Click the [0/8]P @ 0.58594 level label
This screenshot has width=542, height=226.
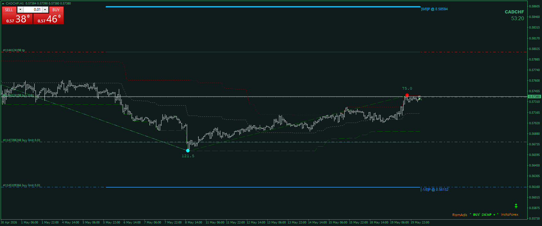[434, 9]
